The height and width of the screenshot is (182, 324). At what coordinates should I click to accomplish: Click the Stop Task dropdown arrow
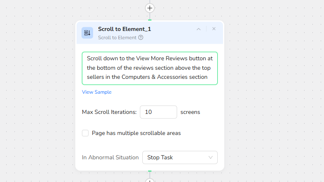[210, 157]
